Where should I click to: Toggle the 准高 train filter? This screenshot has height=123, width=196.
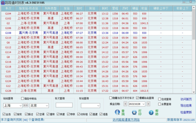point(101,114)
